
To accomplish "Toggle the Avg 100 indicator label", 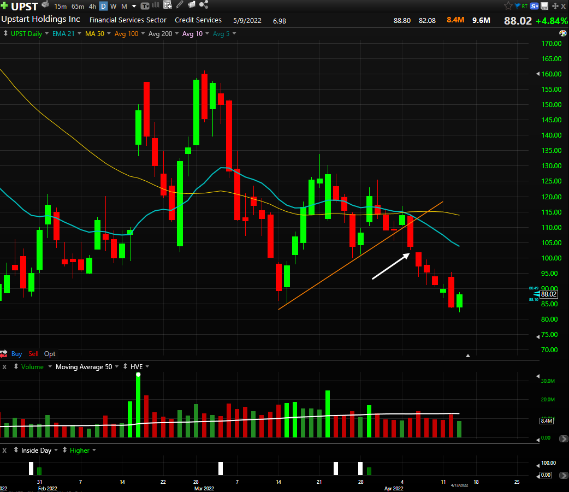I will pos(126,34).
